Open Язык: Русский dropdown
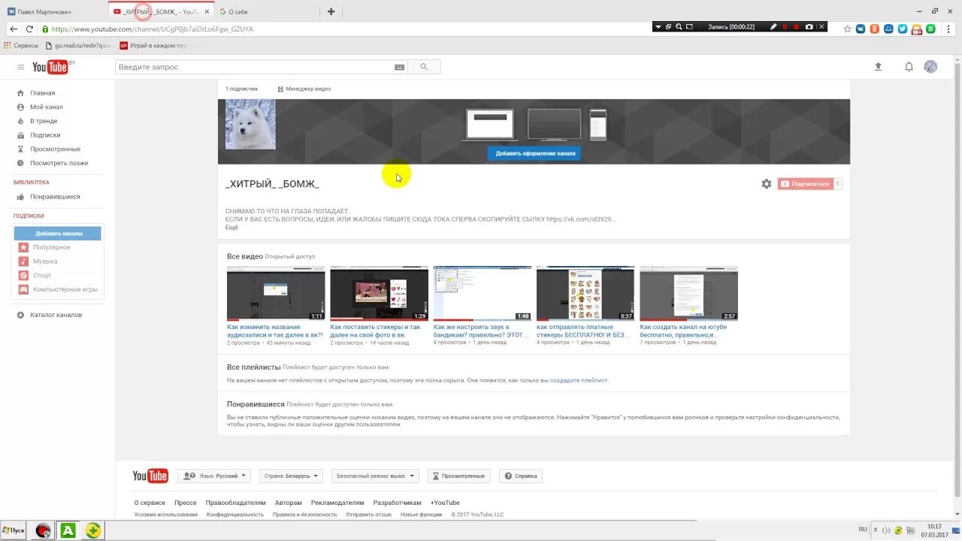 (x=214, y=476)
